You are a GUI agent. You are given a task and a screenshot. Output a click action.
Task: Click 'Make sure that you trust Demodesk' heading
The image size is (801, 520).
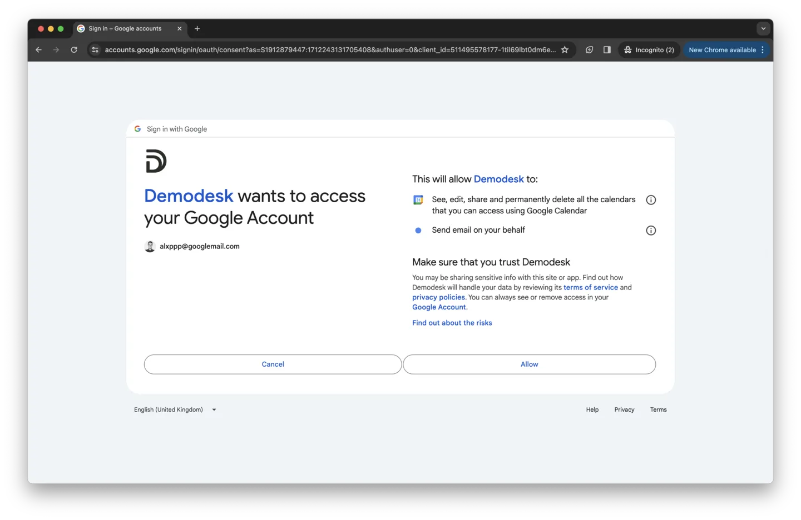pyautogui.click(x=491, y=262)
